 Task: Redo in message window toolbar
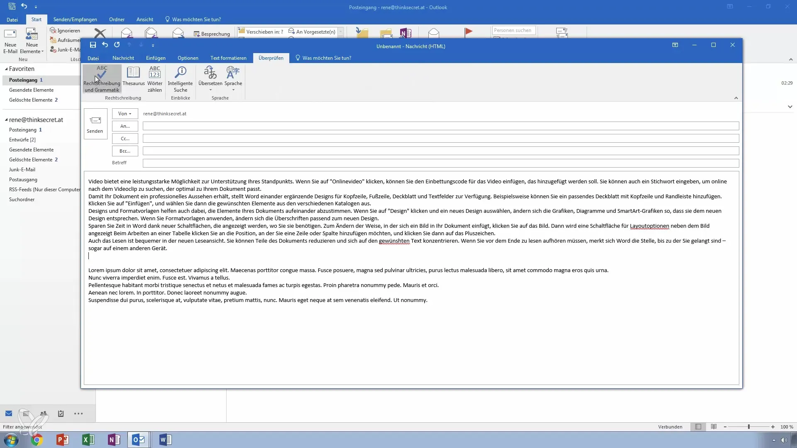click(117, 45)
